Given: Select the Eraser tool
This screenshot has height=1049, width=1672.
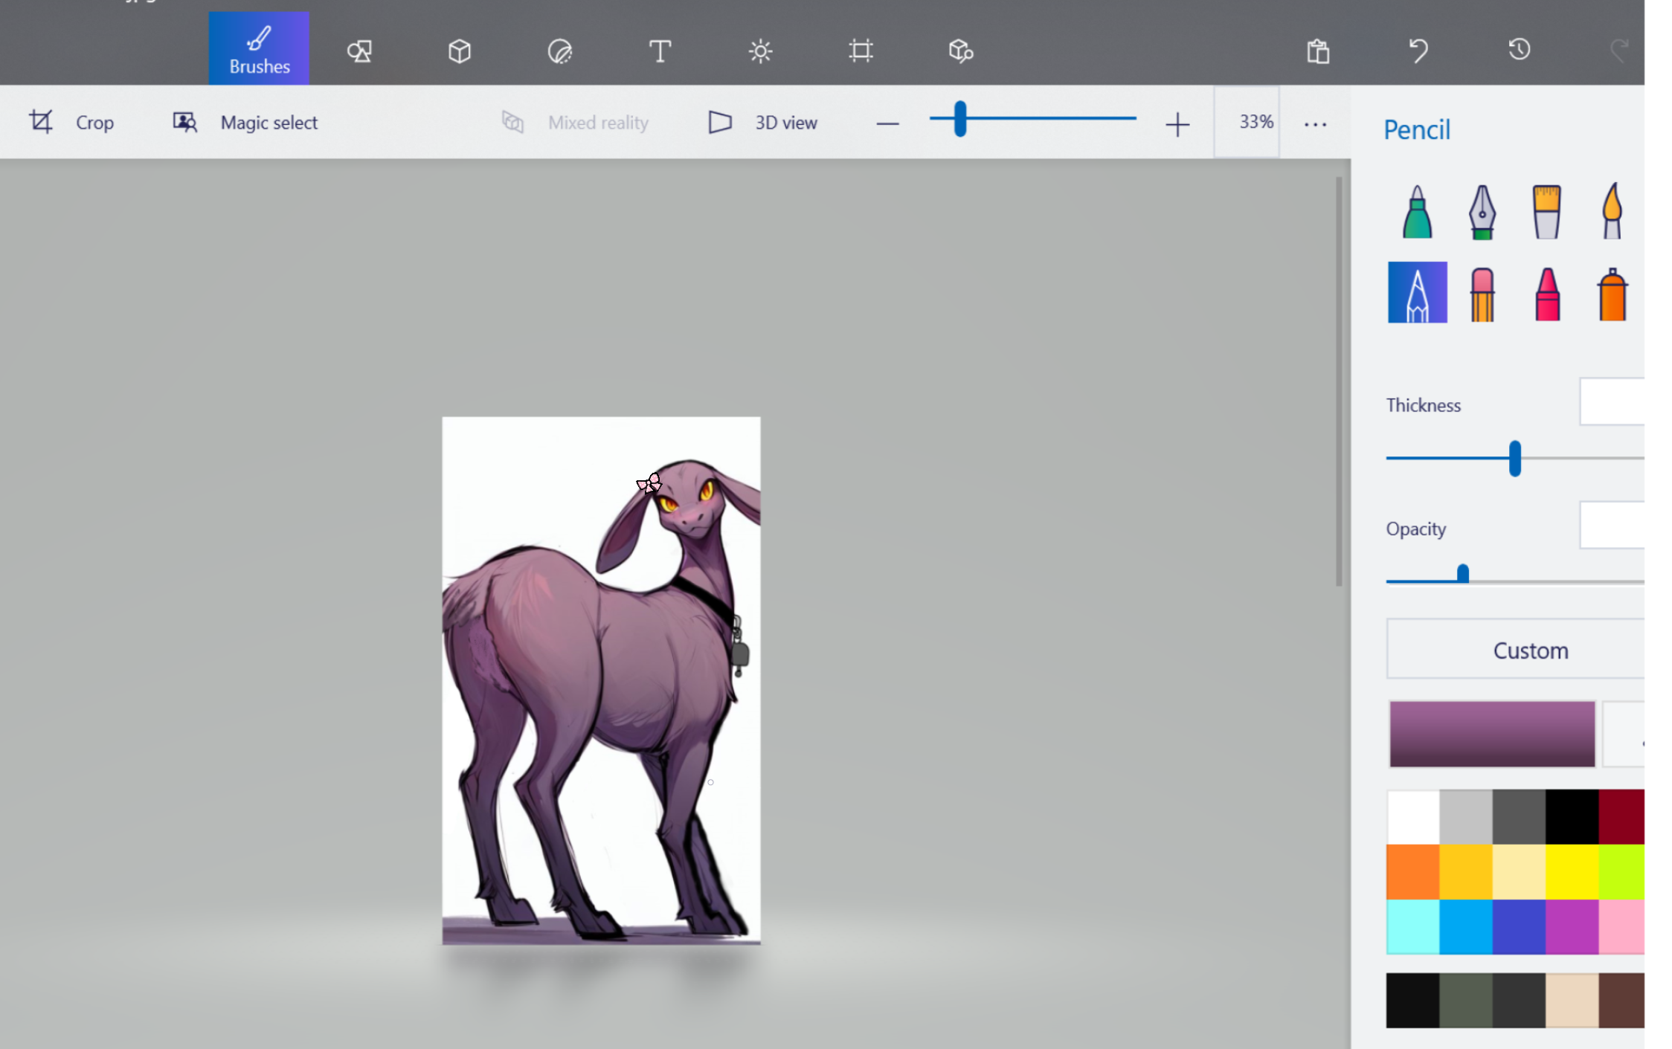Looking at the screenshot, I should (1482, 294).
